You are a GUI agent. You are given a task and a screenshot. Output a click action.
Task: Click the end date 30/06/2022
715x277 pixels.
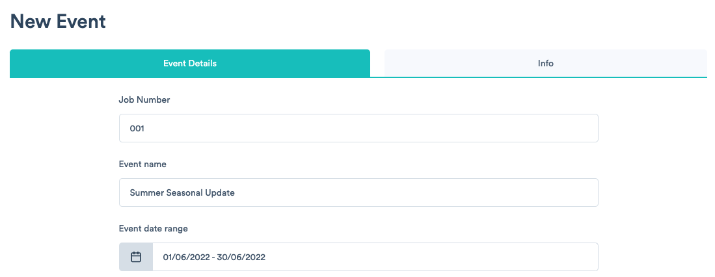pos(241,257)
